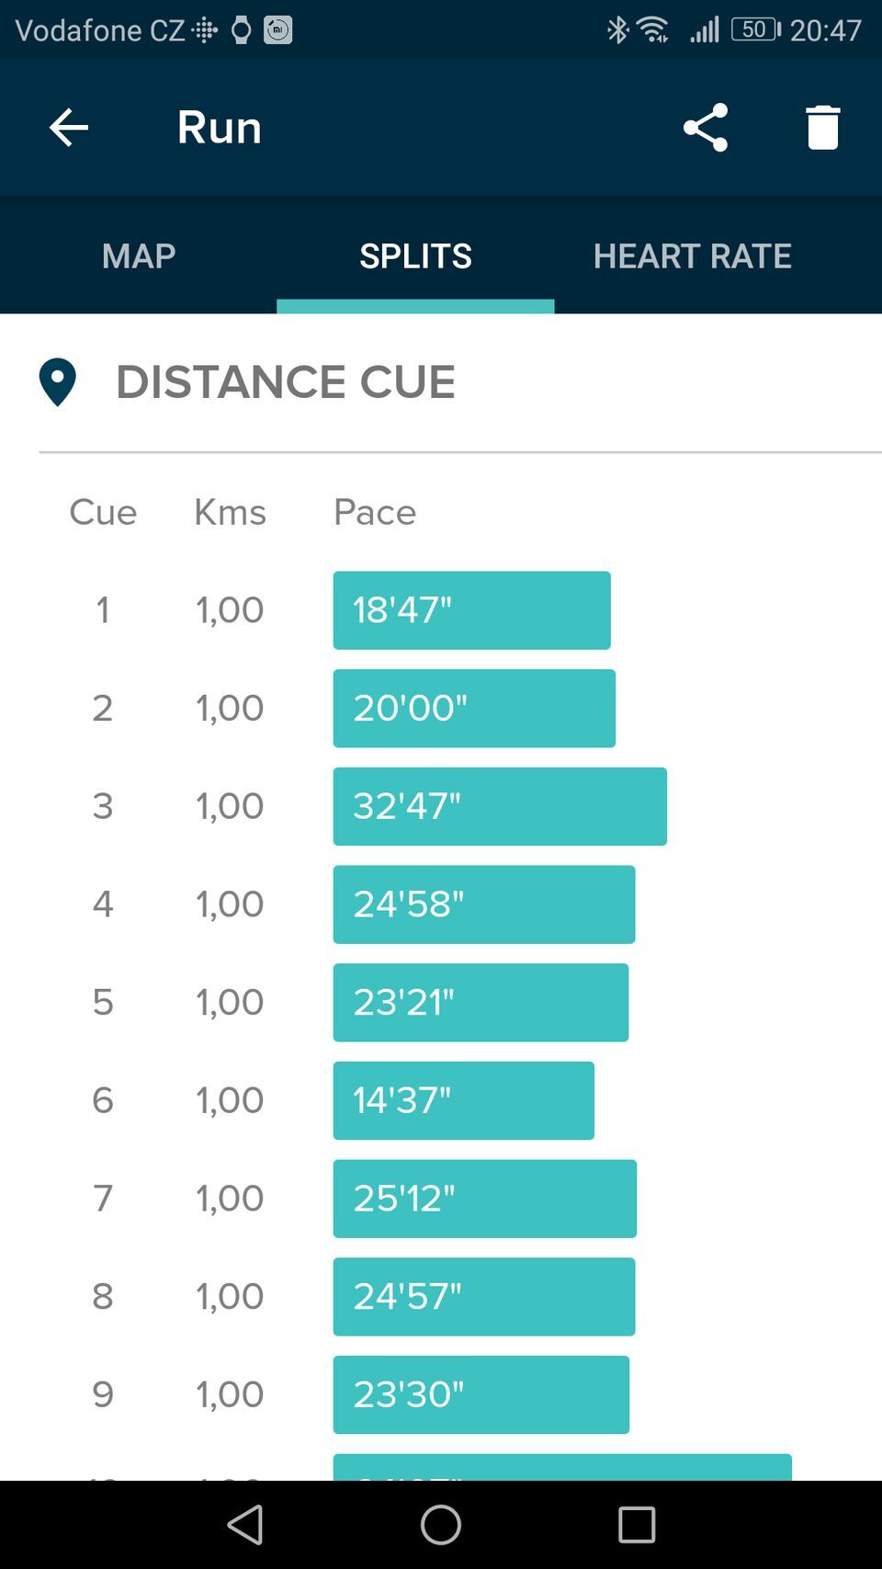Switch to the MAP tab
This screenshot has width=882, height=1569.
click(x=139, y=256)
